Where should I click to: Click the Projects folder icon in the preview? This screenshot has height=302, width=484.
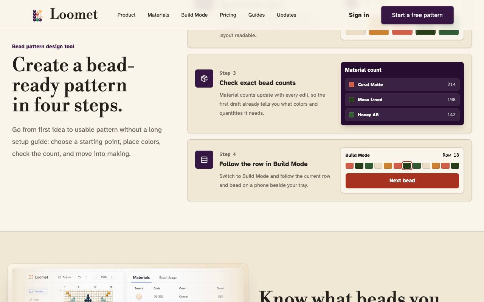click(60, 277)
